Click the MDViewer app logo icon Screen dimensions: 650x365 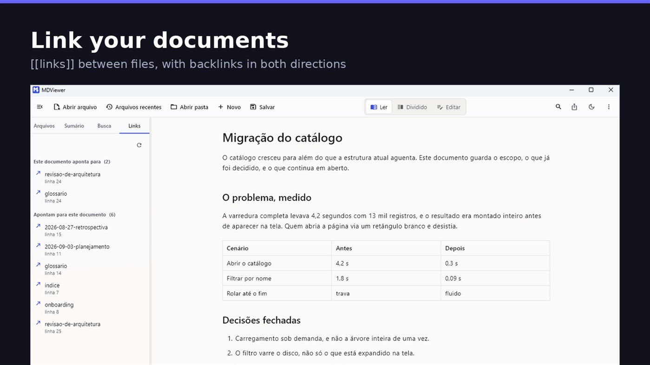click(36, 90)
